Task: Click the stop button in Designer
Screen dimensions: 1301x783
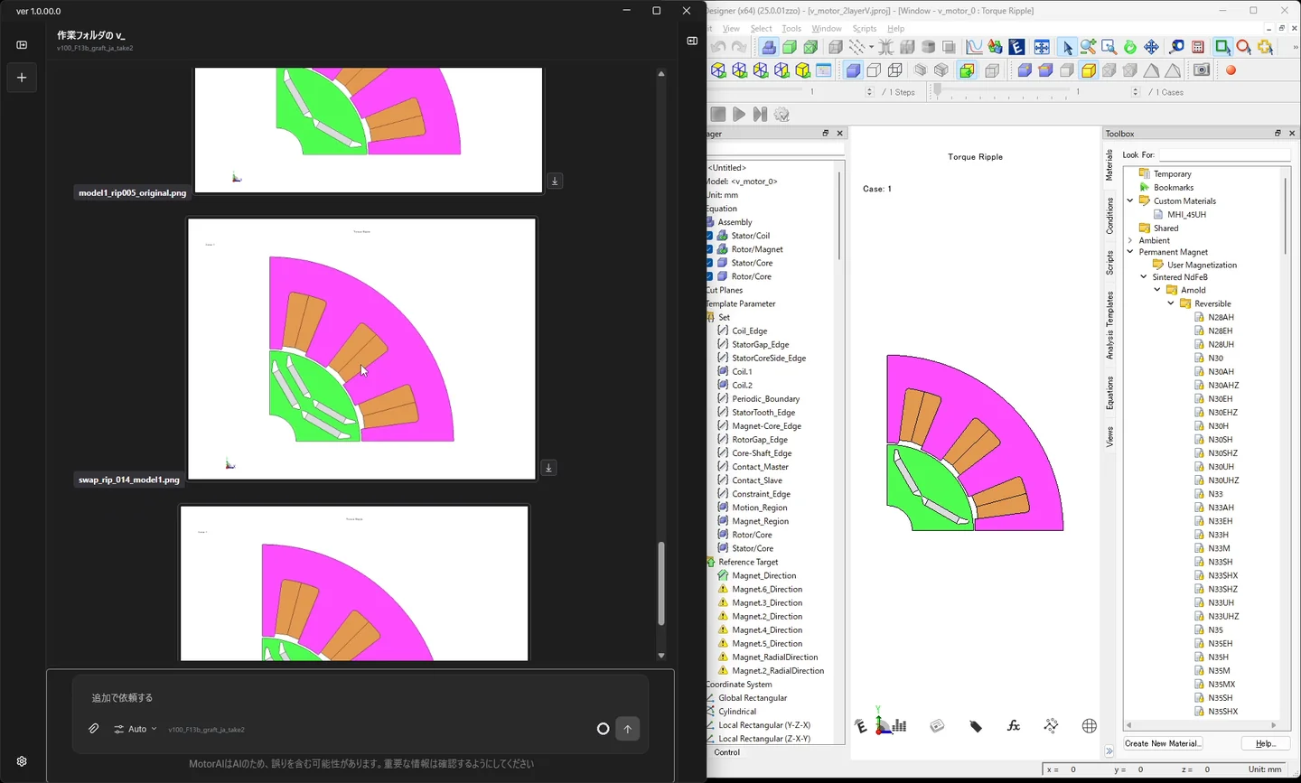Action: pyautogui.click(x=718, y=114)
